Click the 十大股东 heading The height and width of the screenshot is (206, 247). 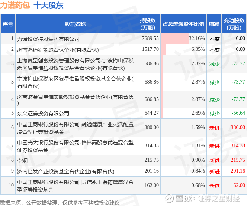tap(48, 5)
